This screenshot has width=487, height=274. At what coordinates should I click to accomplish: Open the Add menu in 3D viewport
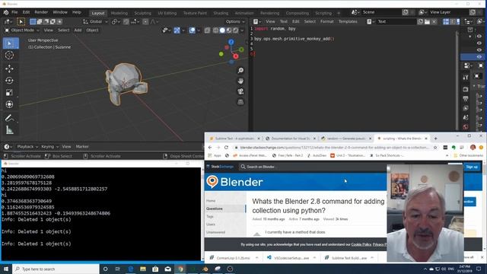[78, 30]
